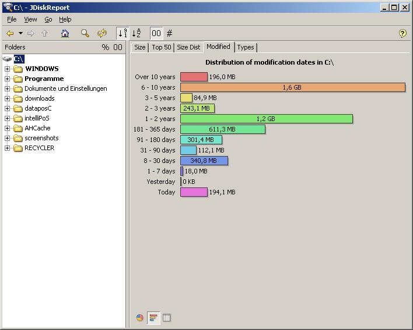Screen dimensions: 413x330
Task: Select the C:\ drive root item
Action: 19,59
